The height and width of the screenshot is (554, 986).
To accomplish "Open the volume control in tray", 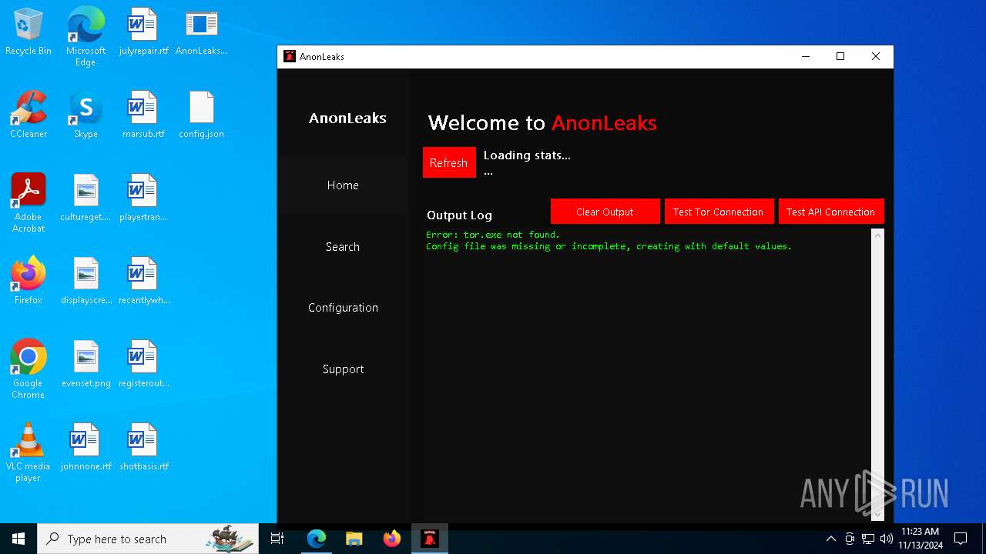I will pos(887,539).
